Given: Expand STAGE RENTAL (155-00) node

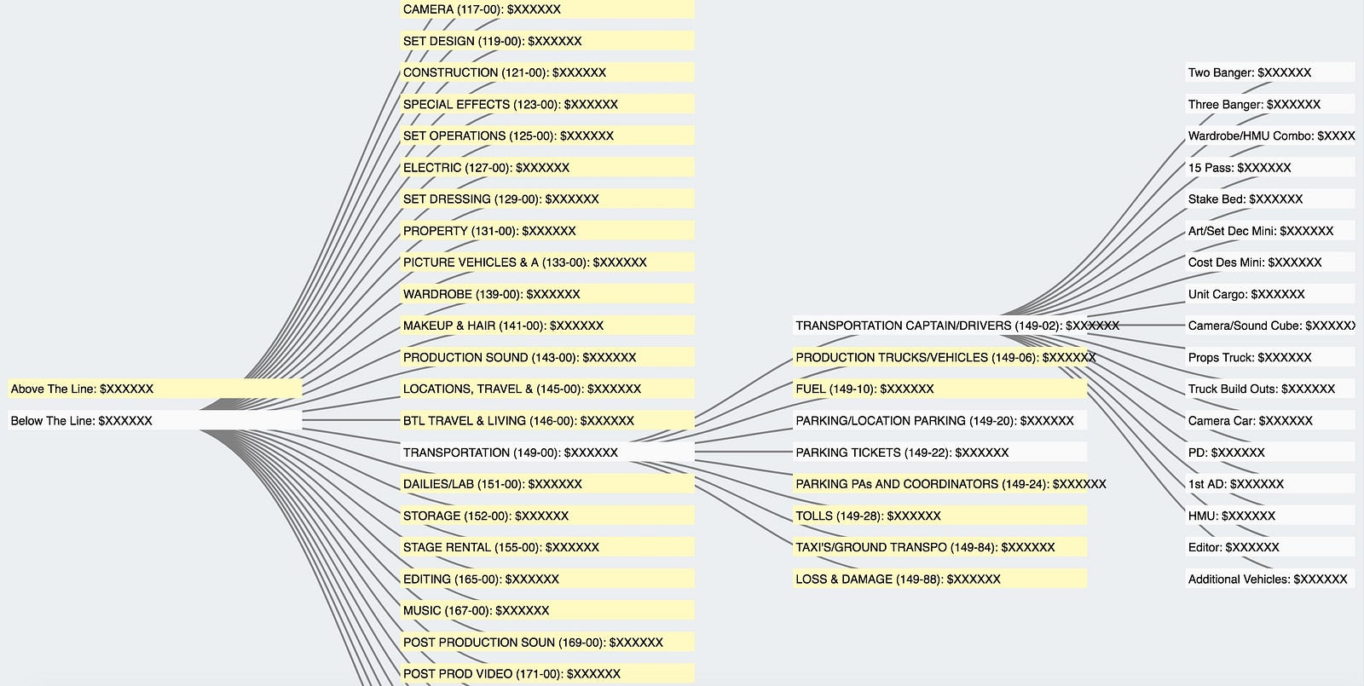Looking at the screenshot, I should (x=547, y=547).
